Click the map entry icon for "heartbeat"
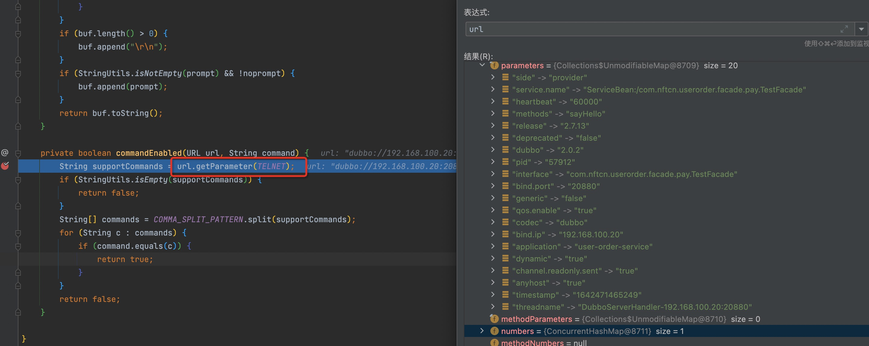 (x=505, y=101)
